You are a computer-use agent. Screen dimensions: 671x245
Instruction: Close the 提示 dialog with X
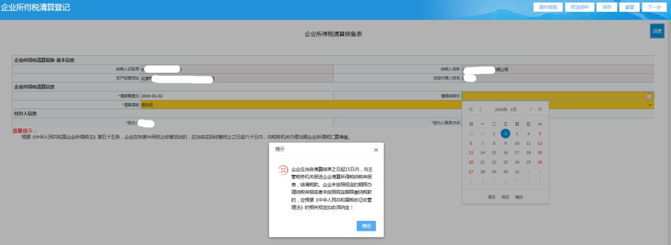point(376,149)
